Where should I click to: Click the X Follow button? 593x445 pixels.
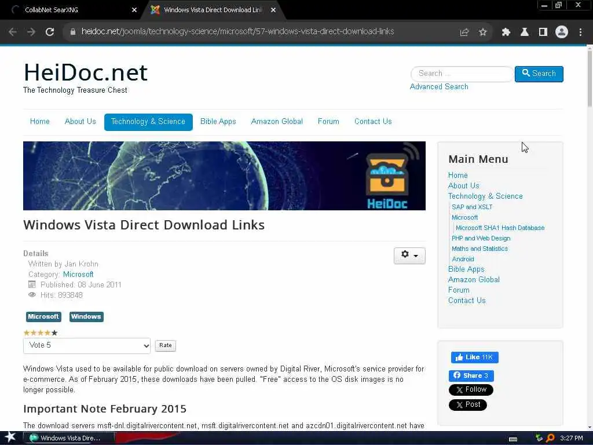click(471, 390)
